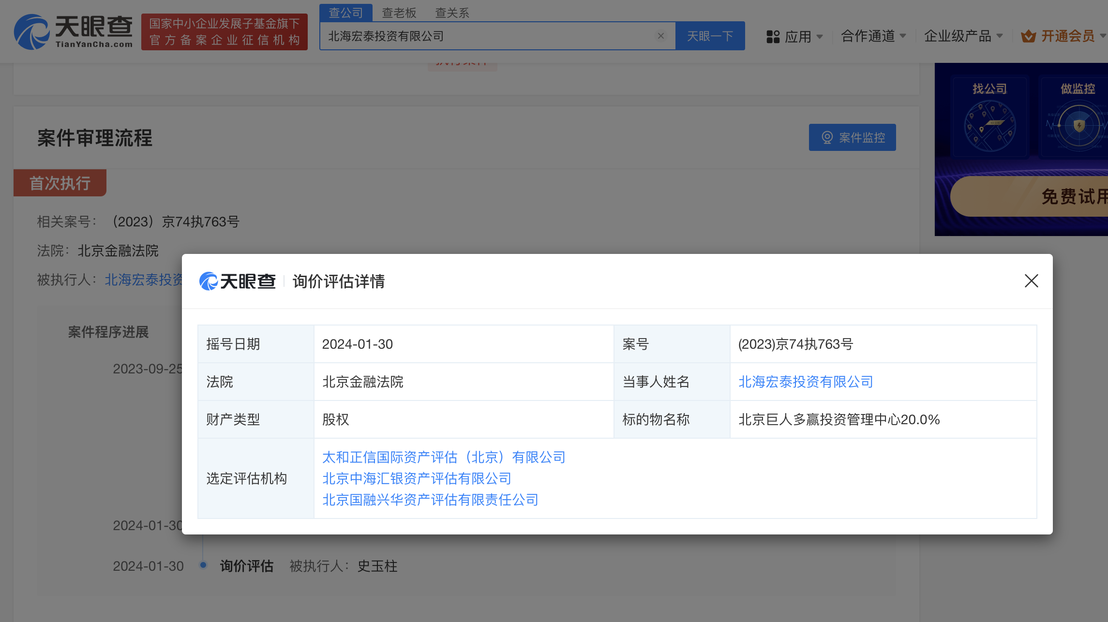Click the clear (×) icon in search box
Screen dimensions: 1108x622
point(661,35)
